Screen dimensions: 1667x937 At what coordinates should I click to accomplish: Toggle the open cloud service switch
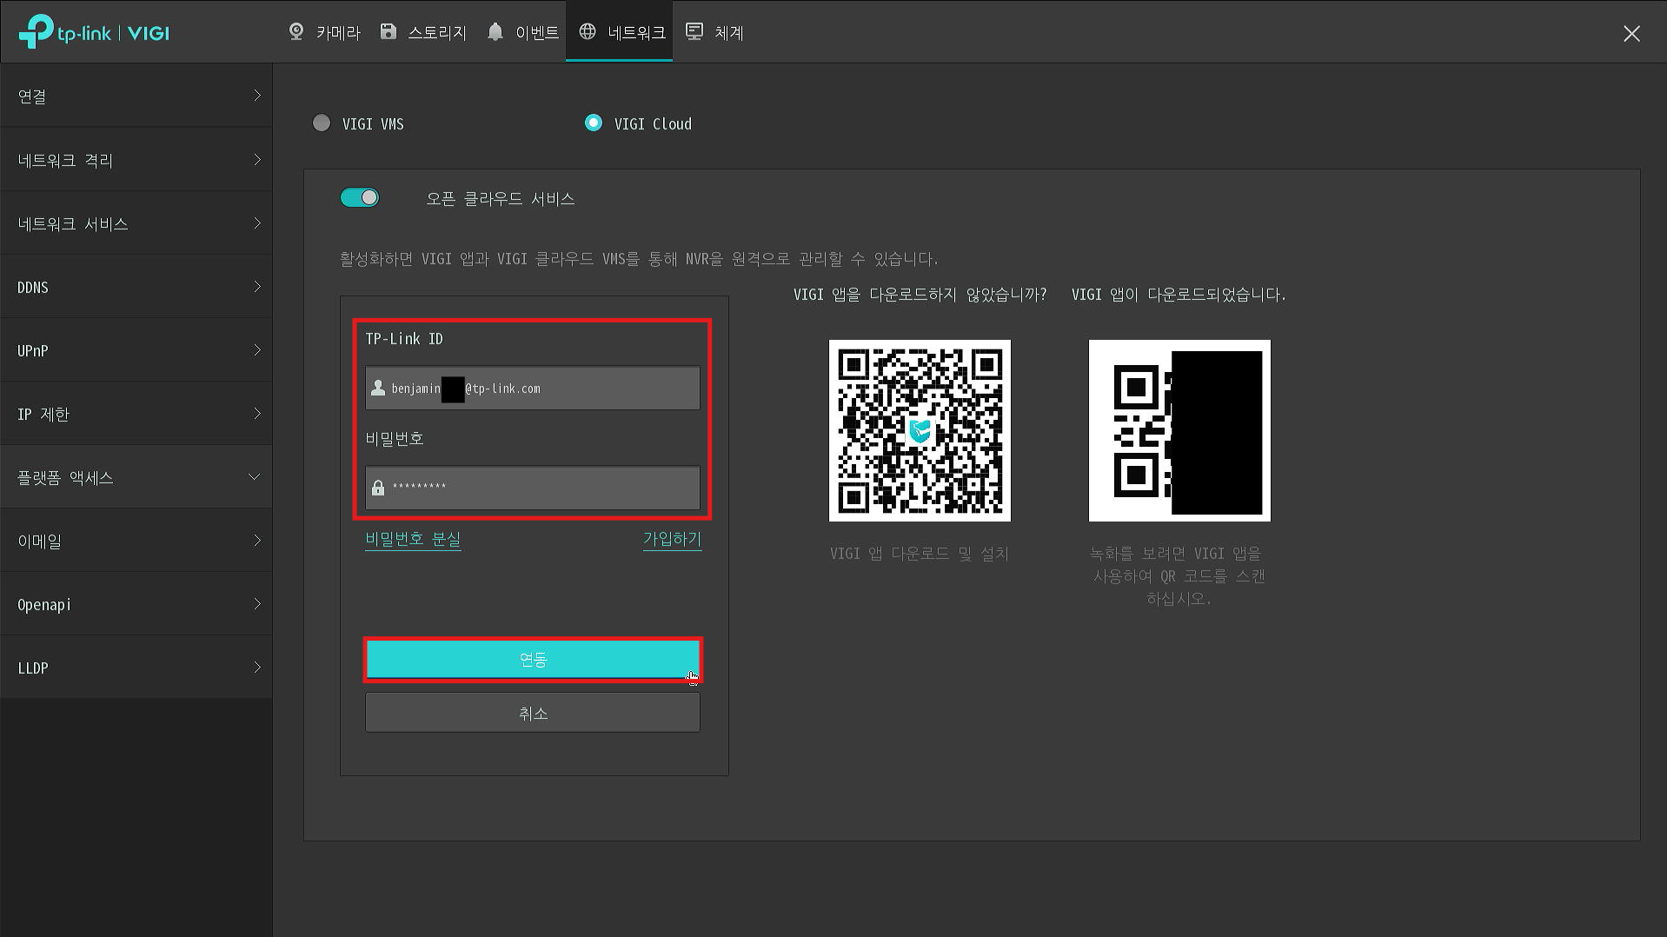[360, 198]
